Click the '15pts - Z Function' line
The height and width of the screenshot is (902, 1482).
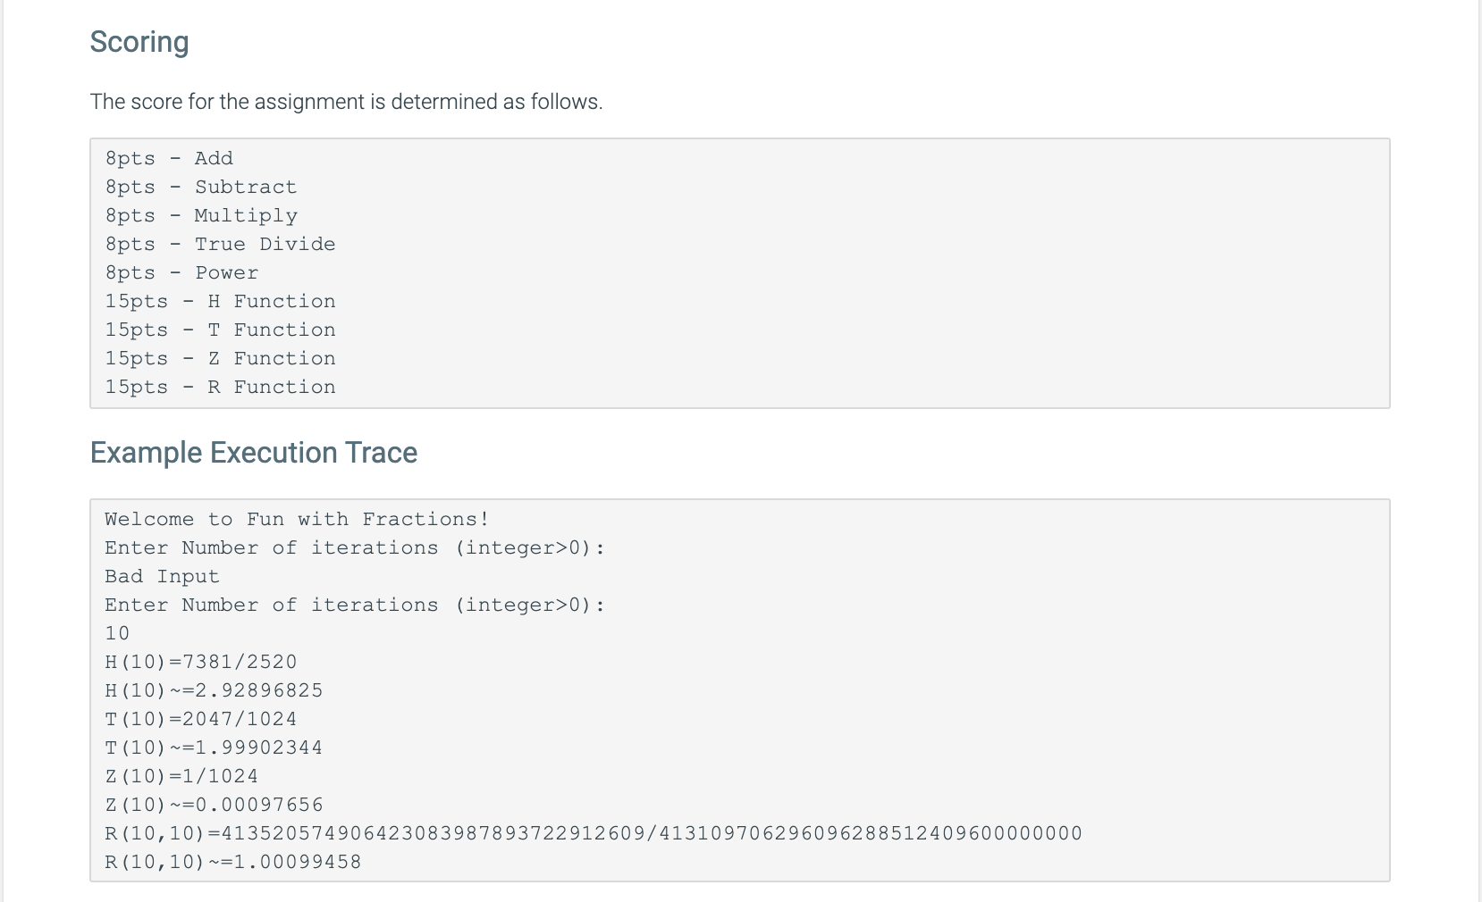(x=220, y=359)
